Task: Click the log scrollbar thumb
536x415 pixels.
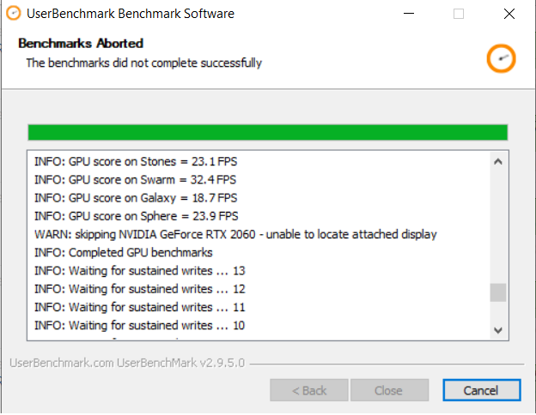Action: [x=498, y=292]
